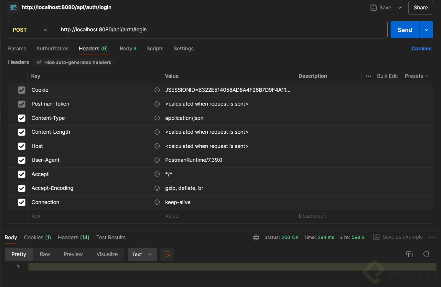Click the PostmanRuntime/7.39.0 value cell
The height and width of the screenshot is (287, 441).
click(228, 160)
